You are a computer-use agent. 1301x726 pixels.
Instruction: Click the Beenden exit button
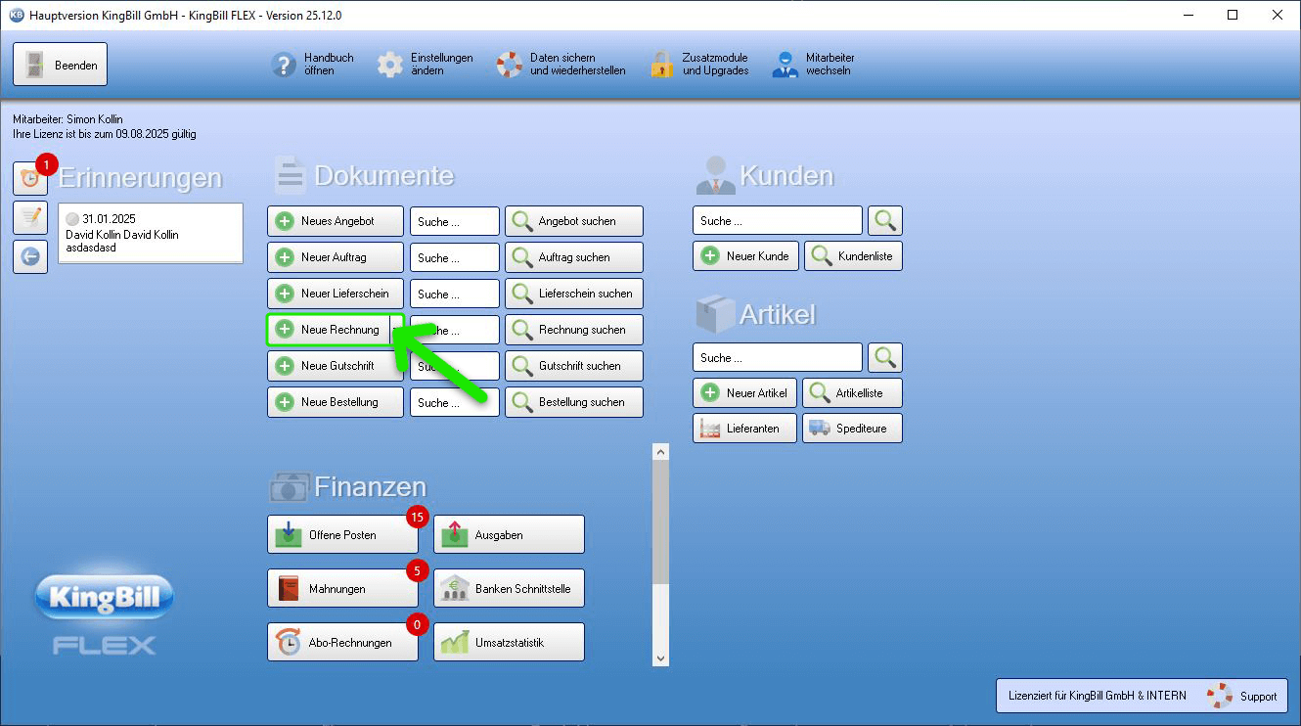tap(60, 65)
